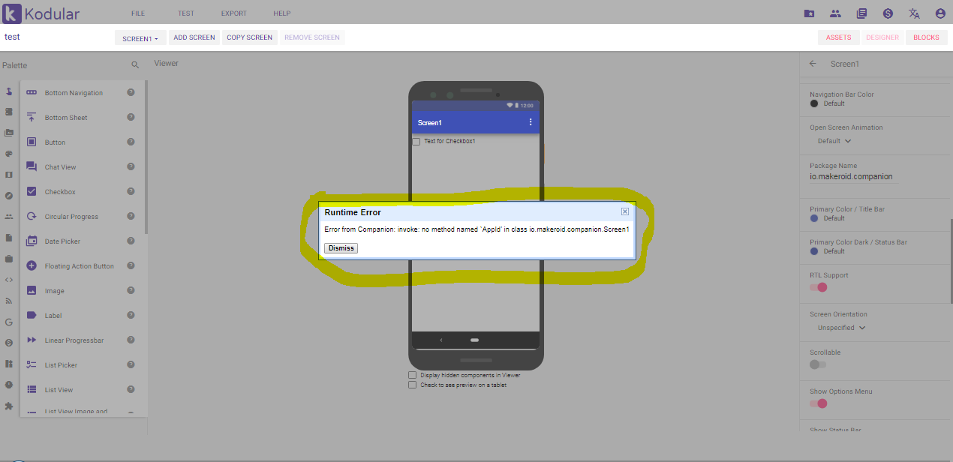Open help for Bottom Navigation component
This screenshot has width=953, height=462.
[x=131, y=92]
